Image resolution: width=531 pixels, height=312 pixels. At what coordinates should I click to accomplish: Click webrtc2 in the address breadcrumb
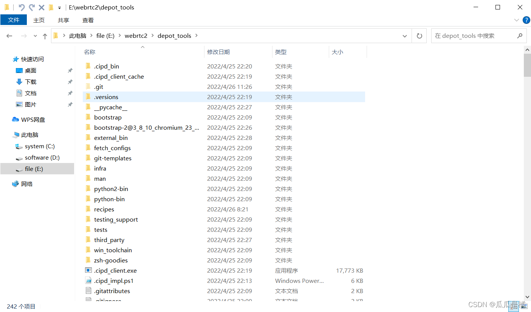coord(136,36)
